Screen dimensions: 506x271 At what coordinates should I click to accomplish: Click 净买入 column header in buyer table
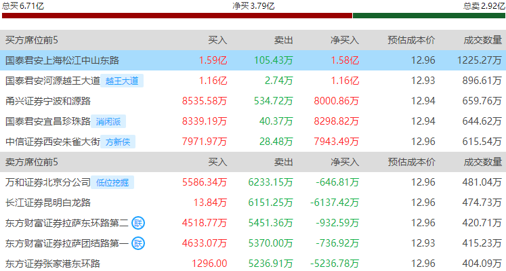345,40
